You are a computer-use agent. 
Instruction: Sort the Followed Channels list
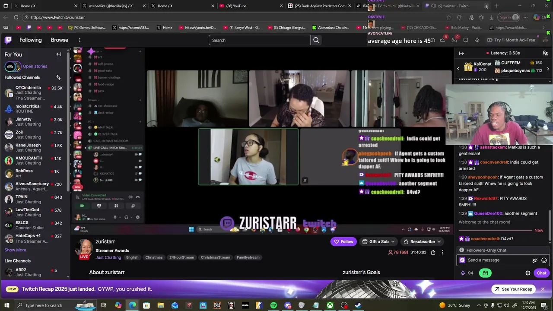click(58, 77)
